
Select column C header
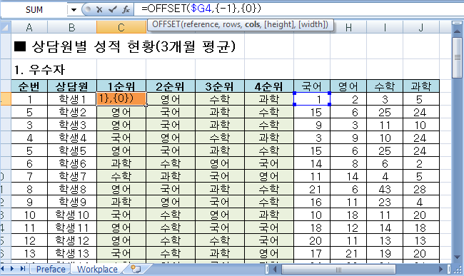121,28
